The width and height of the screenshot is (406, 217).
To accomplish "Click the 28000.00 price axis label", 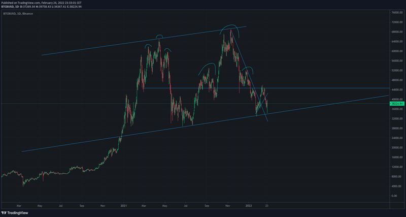I will click(396, 129).
